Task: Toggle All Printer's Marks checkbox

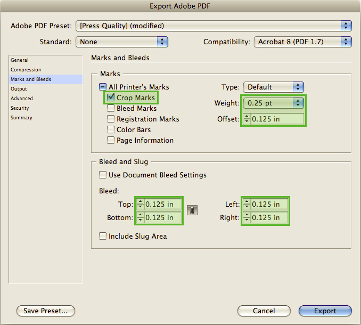Action: tap(102, 87)
